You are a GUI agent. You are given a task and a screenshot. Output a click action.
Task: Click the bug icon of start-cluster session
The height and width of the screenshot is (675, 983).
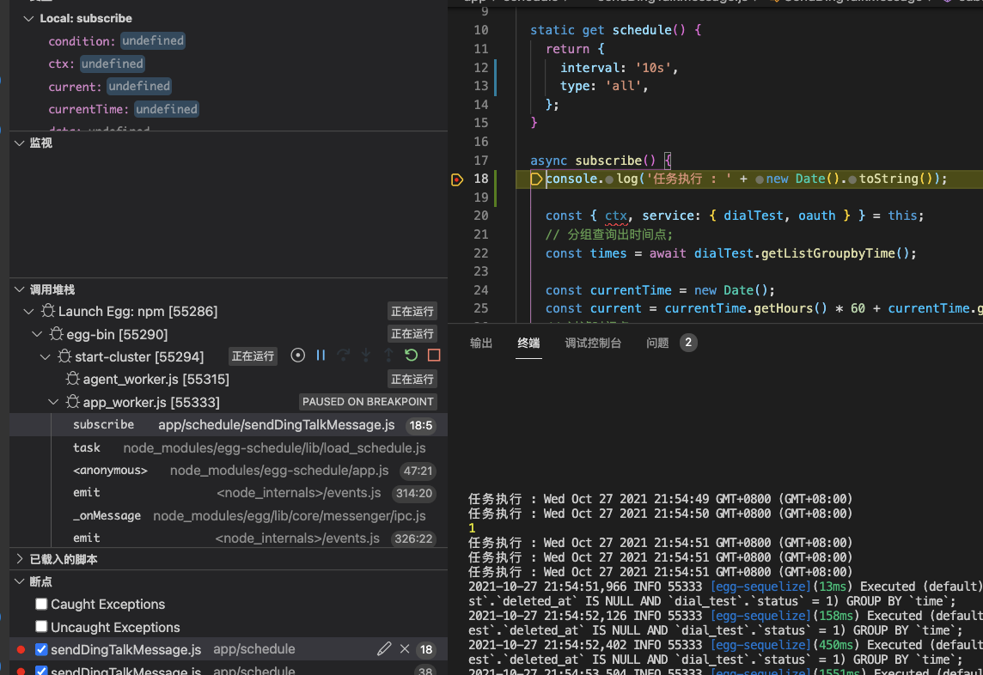(64, 356)
